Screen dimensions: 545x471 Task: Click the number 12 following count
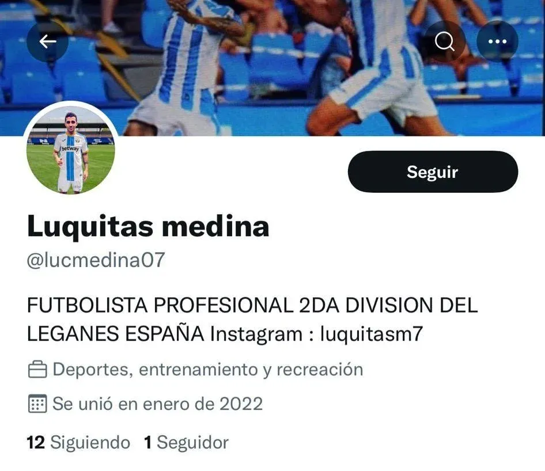pos(36,442)
